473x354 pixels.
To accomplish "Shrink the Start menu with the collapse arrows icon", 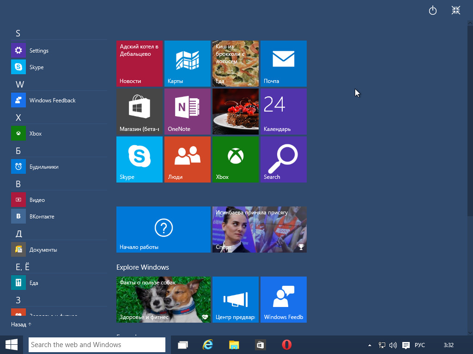I will pos(456,11).
